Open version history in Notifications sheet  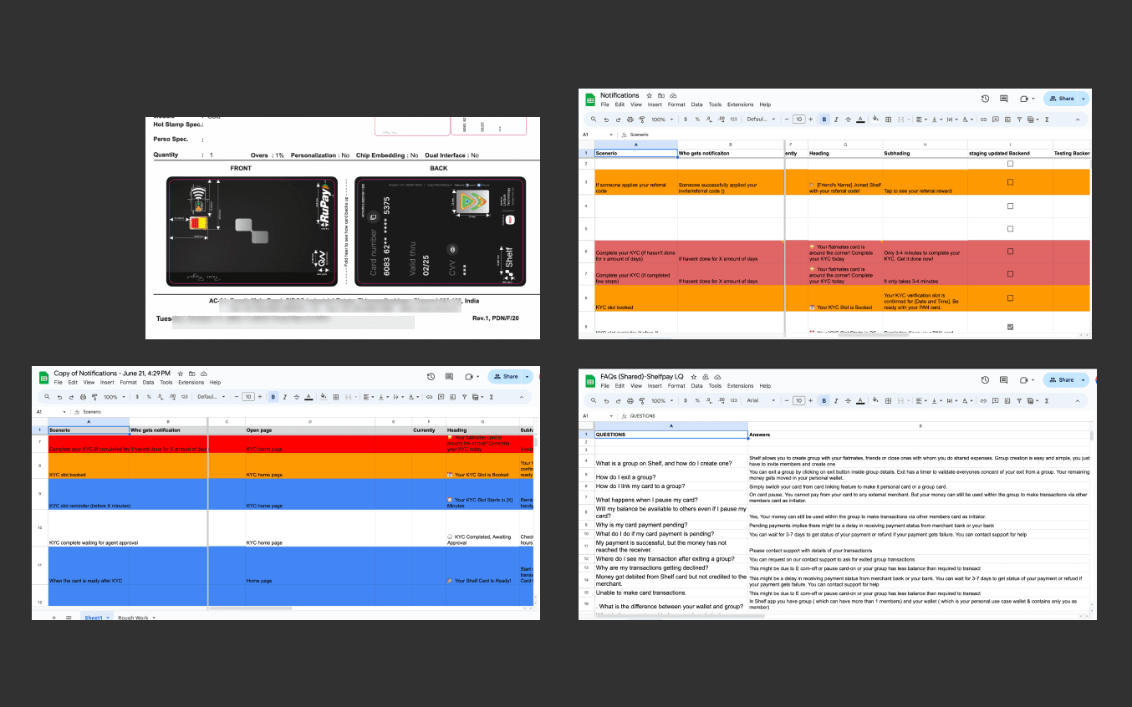pos(986,99)
